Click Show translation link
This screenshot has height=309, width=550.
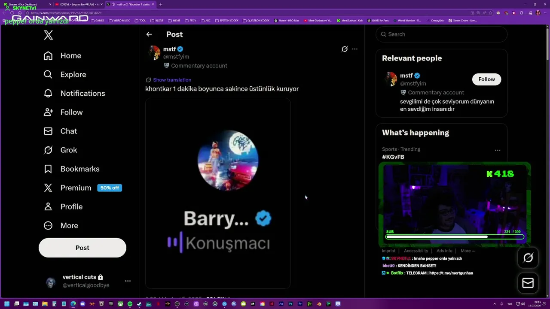(172, 80)
